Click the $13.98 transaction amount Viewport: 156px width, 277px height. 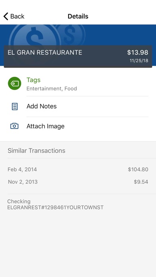pyautogui.click(x=138, y=53)
